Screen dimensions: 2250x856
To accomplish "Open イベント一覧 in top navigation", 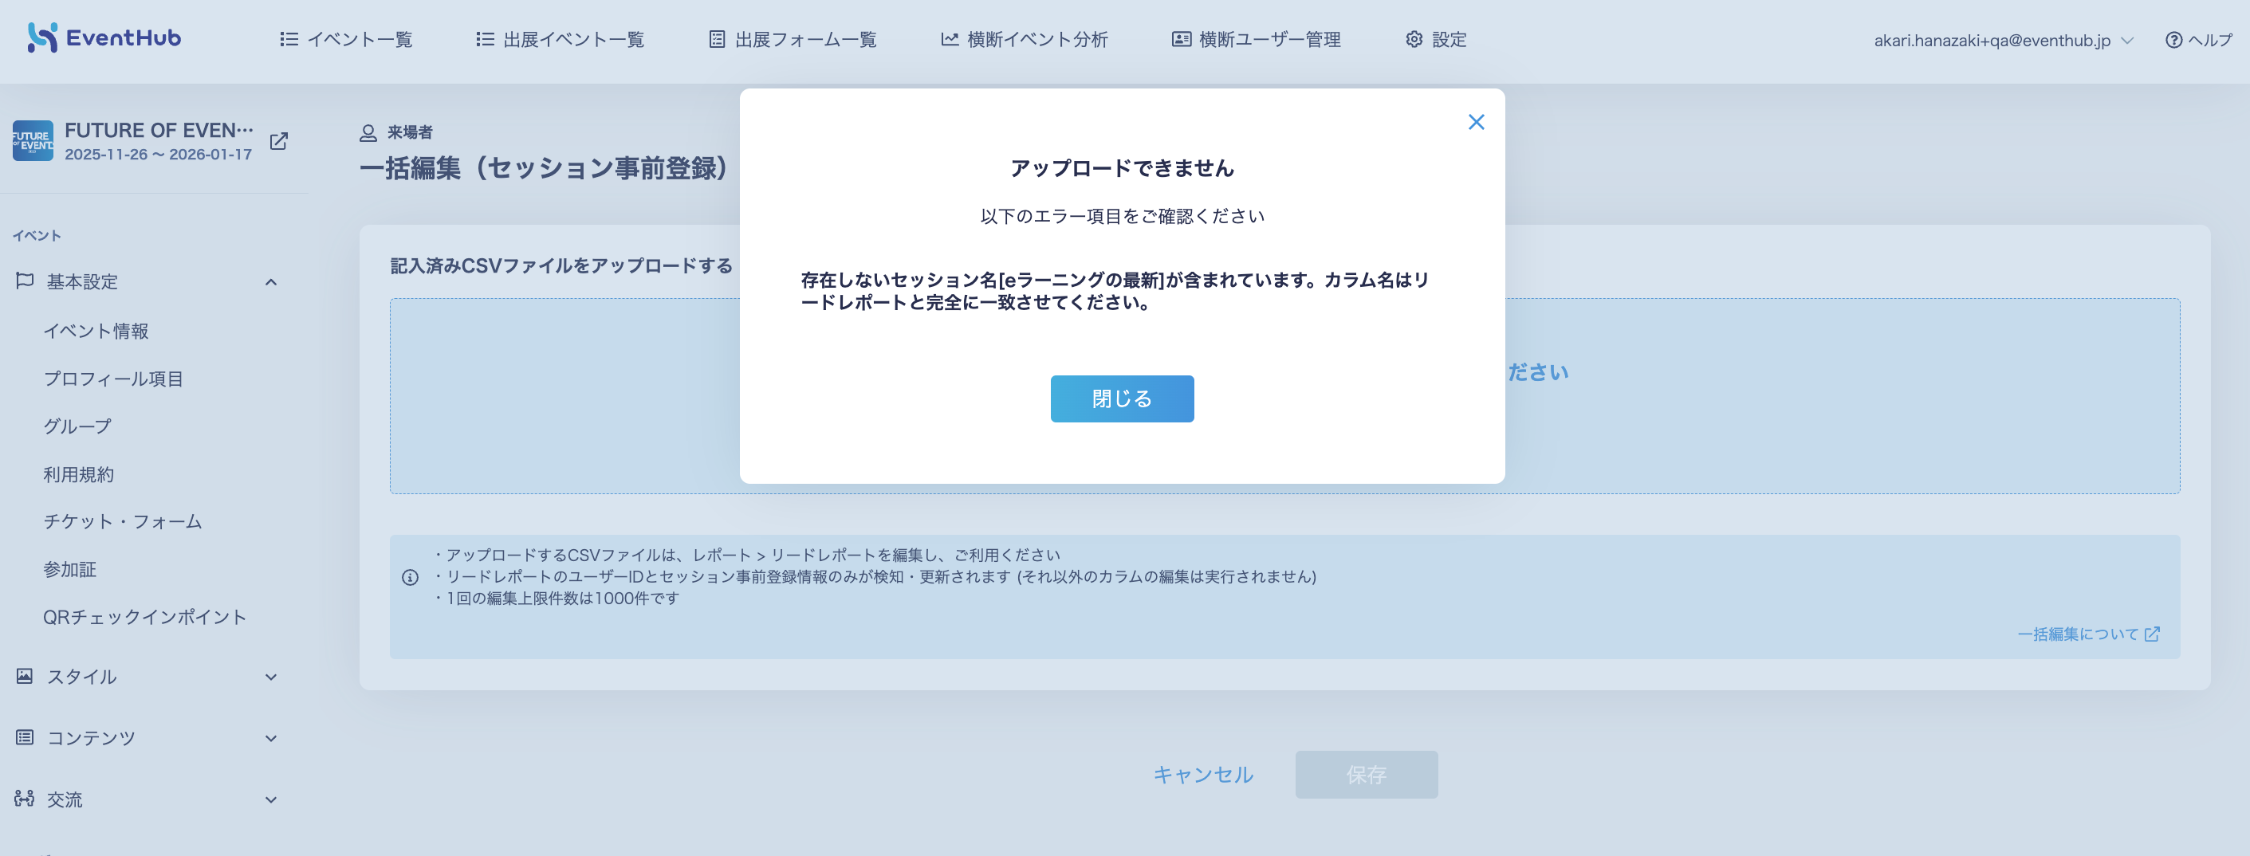I will pyautogui.click(x=346, y=39).
